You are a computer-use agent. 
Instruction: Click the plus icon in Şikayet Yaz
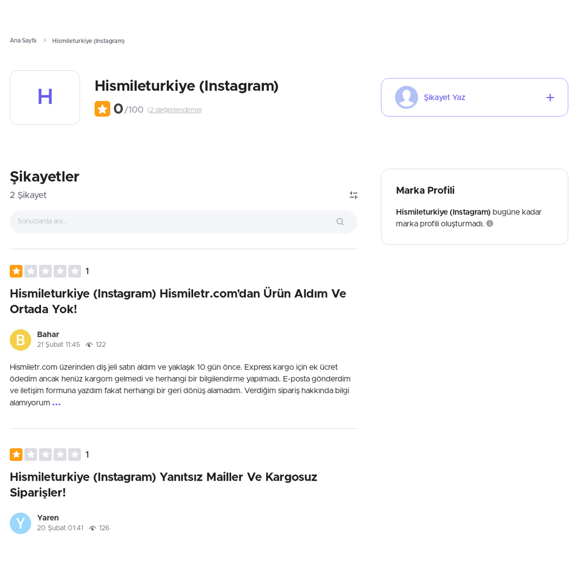(550, 98)
